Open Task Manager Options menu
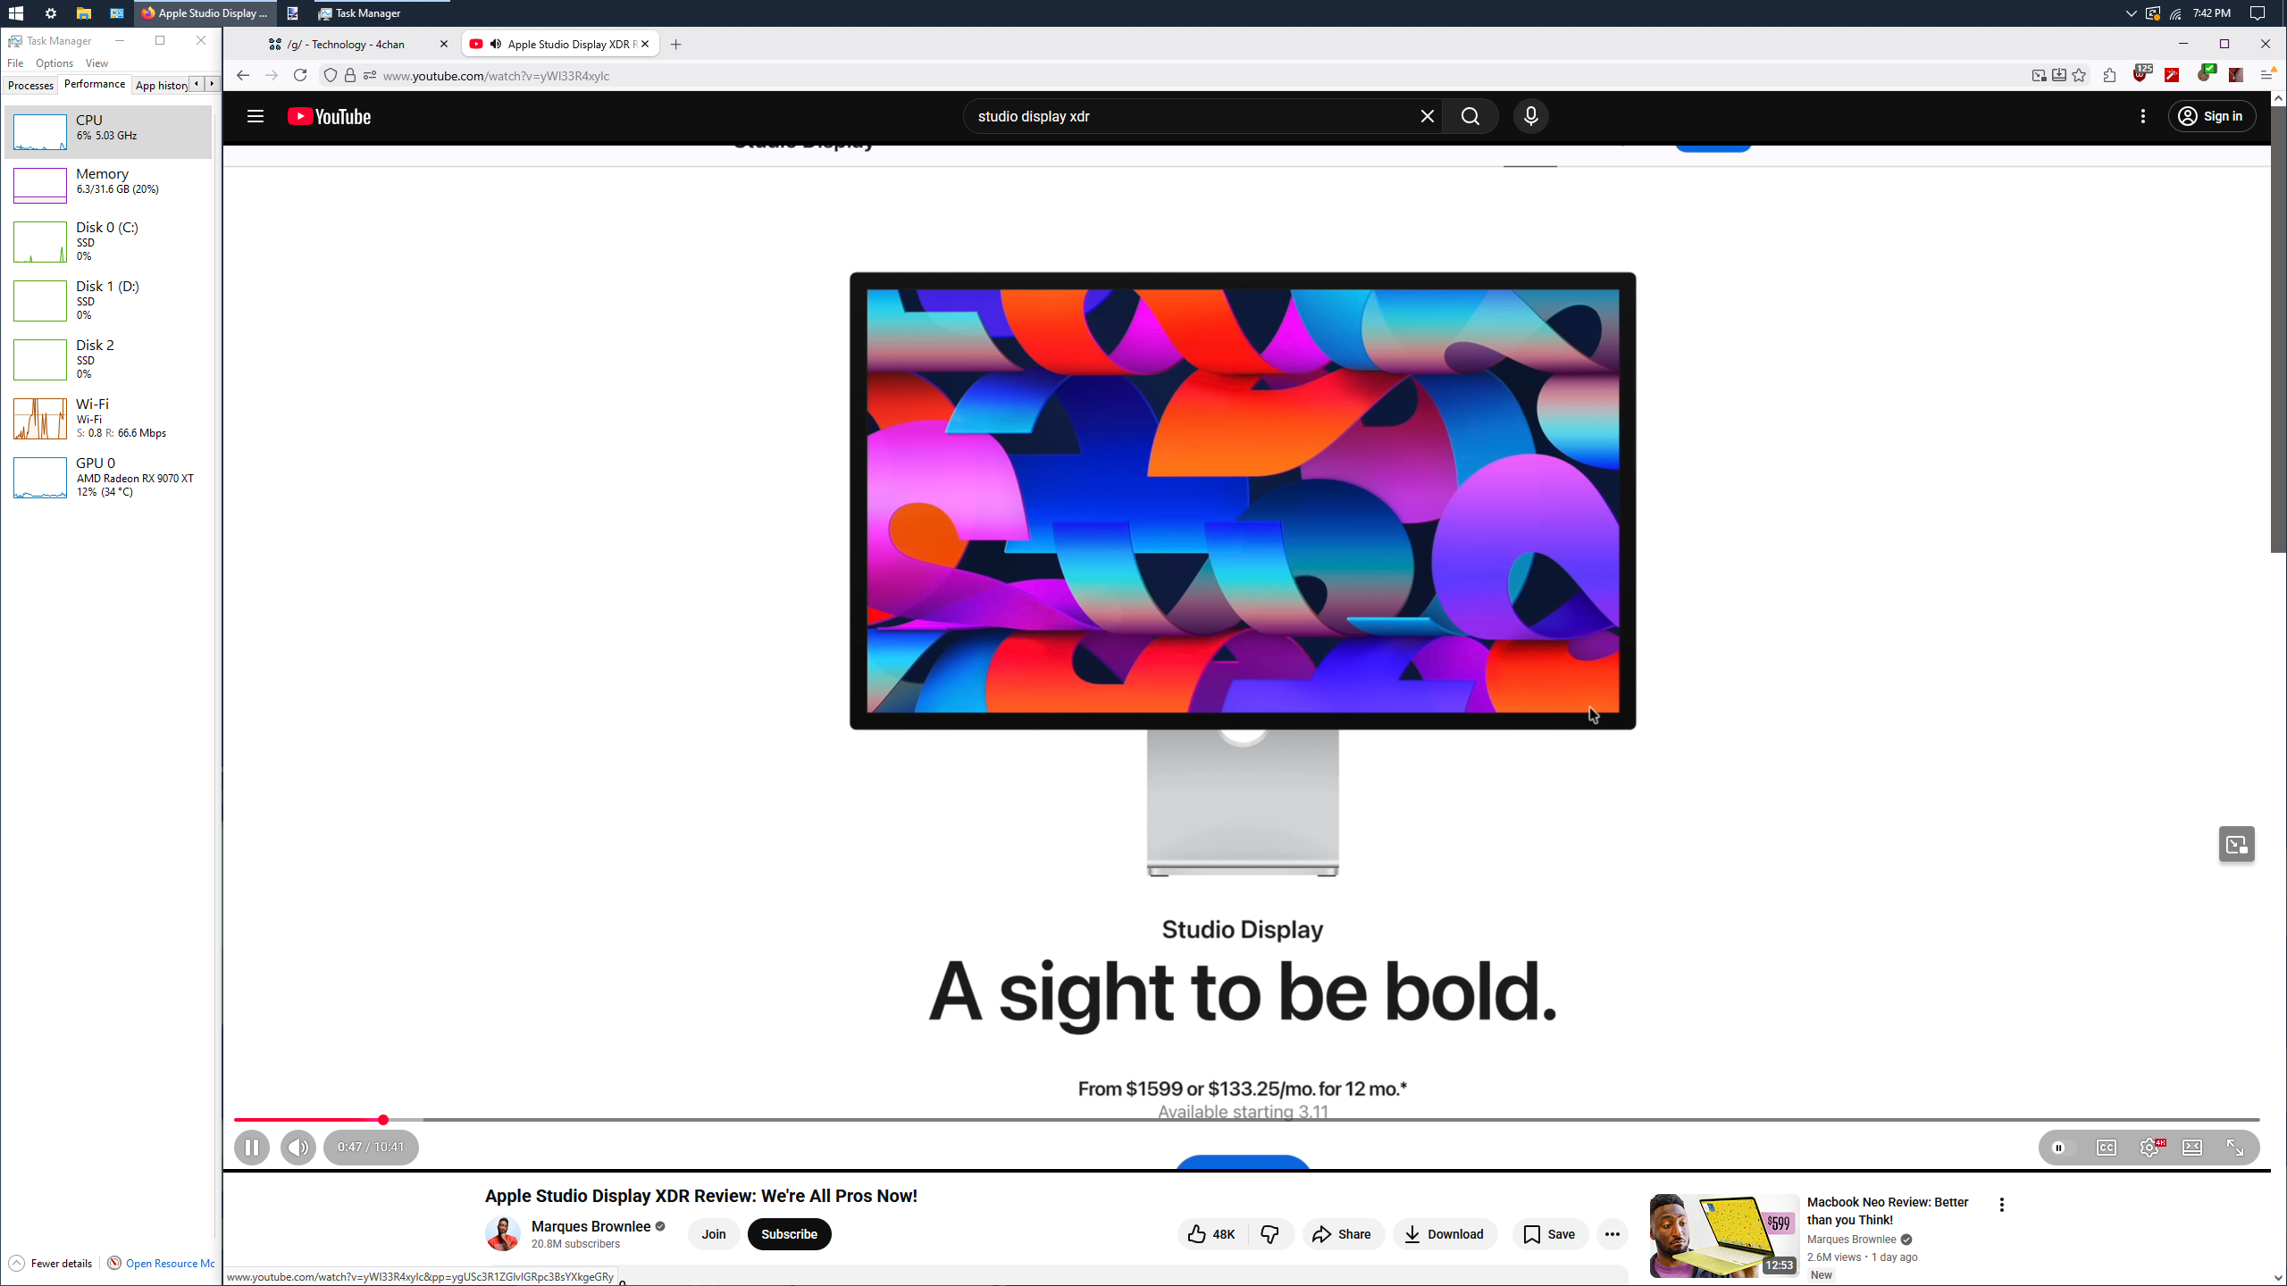Screen dimensions: 2287x1286 pyautogui.click(x=54, y=63)
